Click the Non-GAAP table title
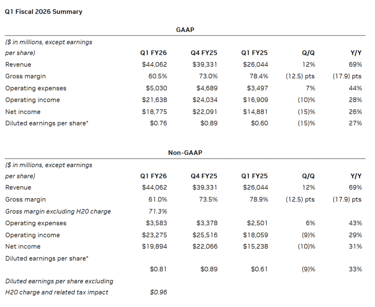Image resolution: width=375 pixels, height=307 pixels. click(185, 152)
